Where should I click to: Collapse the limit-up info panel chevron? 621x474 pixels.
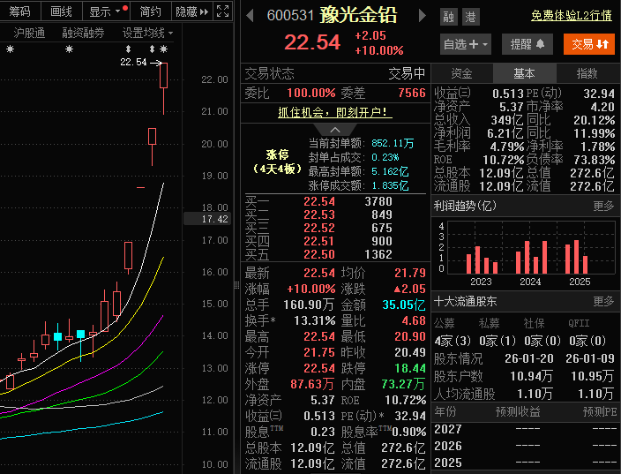335,130
